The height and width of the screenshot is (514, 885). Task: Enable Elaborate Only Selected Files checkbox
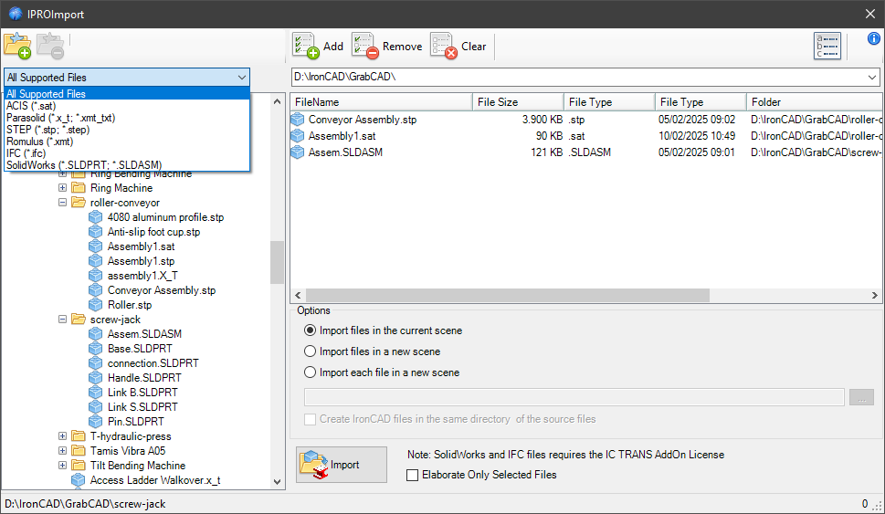pos(413,475)
